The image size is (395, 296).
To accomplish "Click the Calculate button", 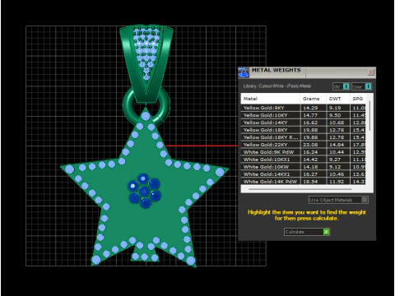I will click(307, 232).
